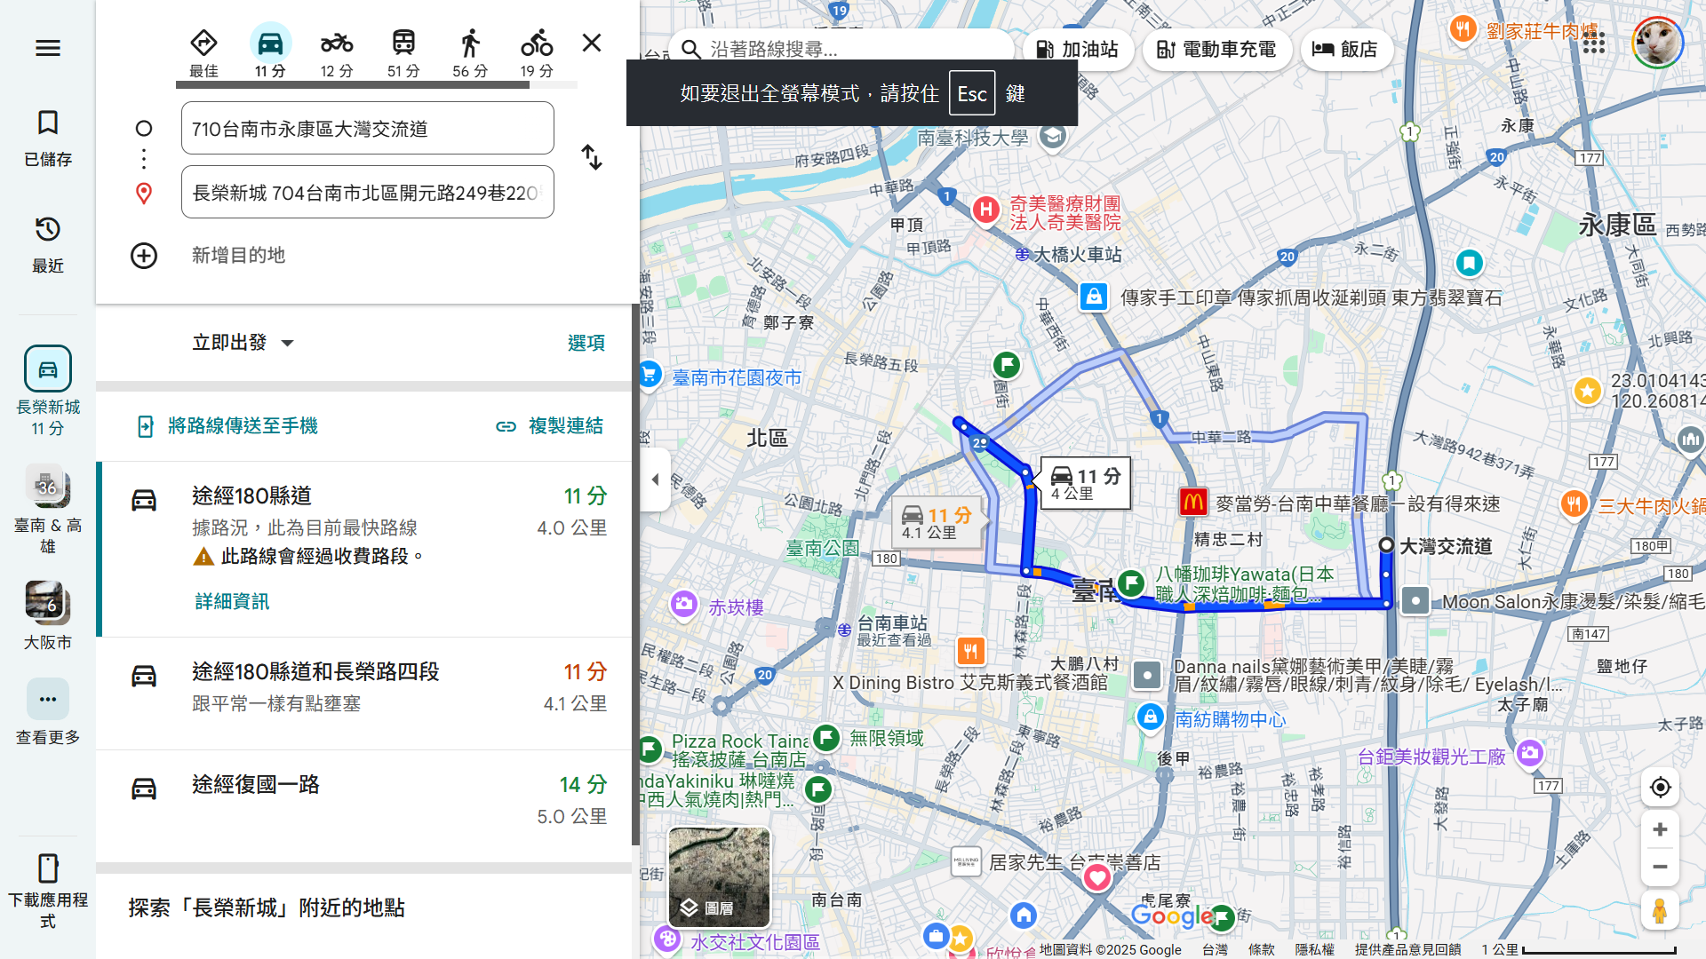The height and width of the screenshot is (959, 1706).
Task: Click the 無限領域 green flag marker
Action: pos(826,737)
